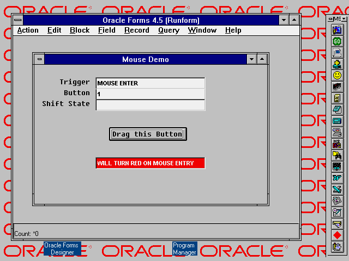Click the empty Shift State field

150,105
